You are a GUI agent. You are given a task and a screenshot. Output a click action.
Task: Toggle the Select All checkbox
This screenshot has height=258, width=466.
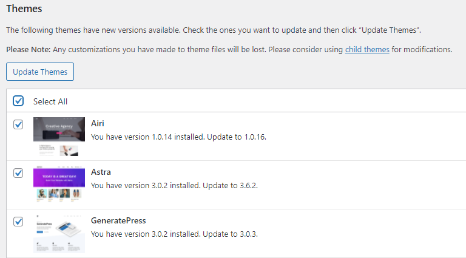pos(18,101)
